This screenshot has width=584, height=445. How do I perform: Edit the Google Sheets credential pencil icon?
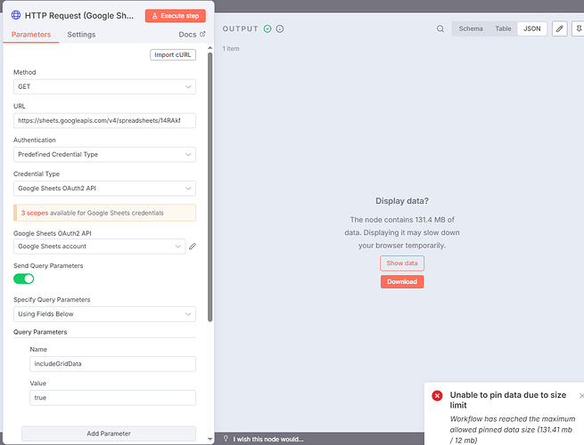click(193, 247)
